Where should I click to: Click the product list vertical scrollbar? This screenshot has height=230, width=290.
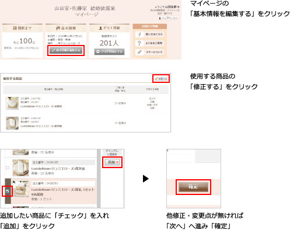[99, 179]
